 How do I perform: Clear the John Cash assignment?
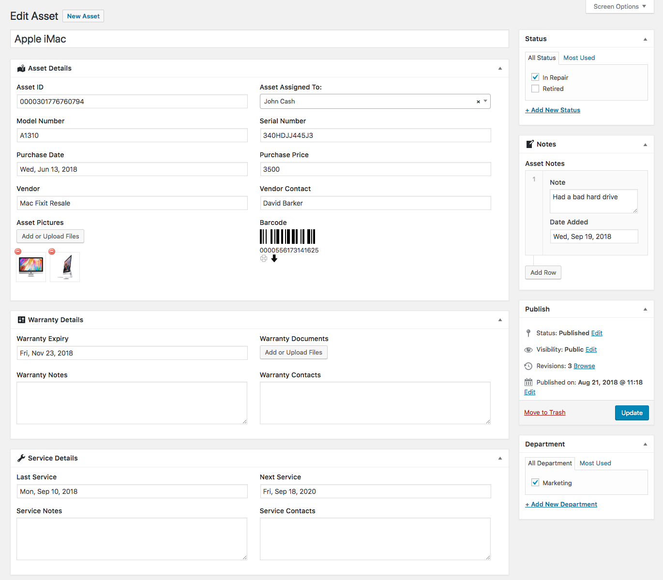[478, 102]
